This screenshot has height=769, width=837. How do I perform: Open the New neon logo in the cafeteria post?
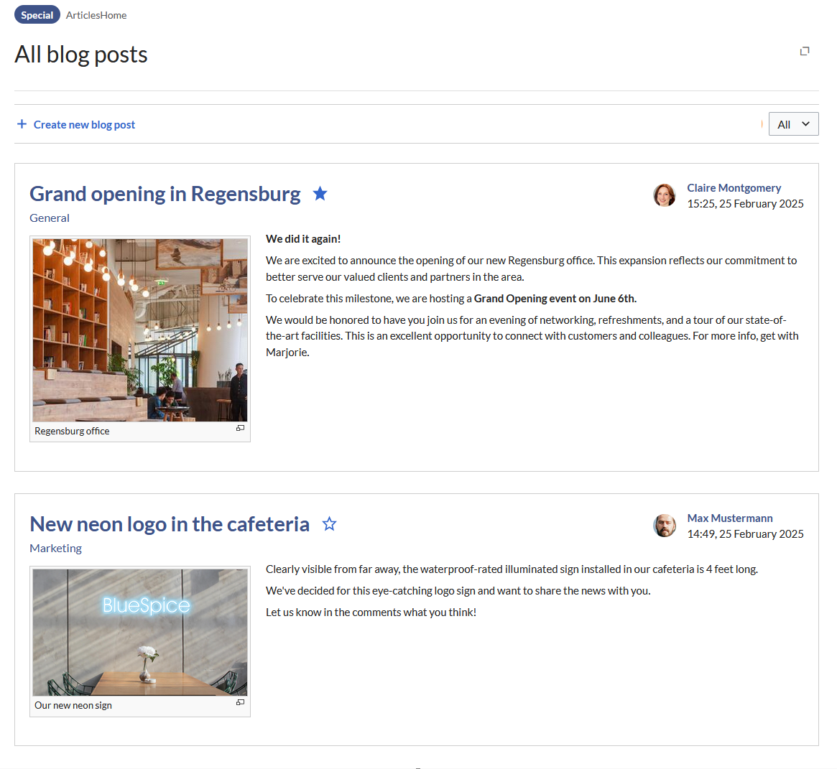tap(170, 524)
